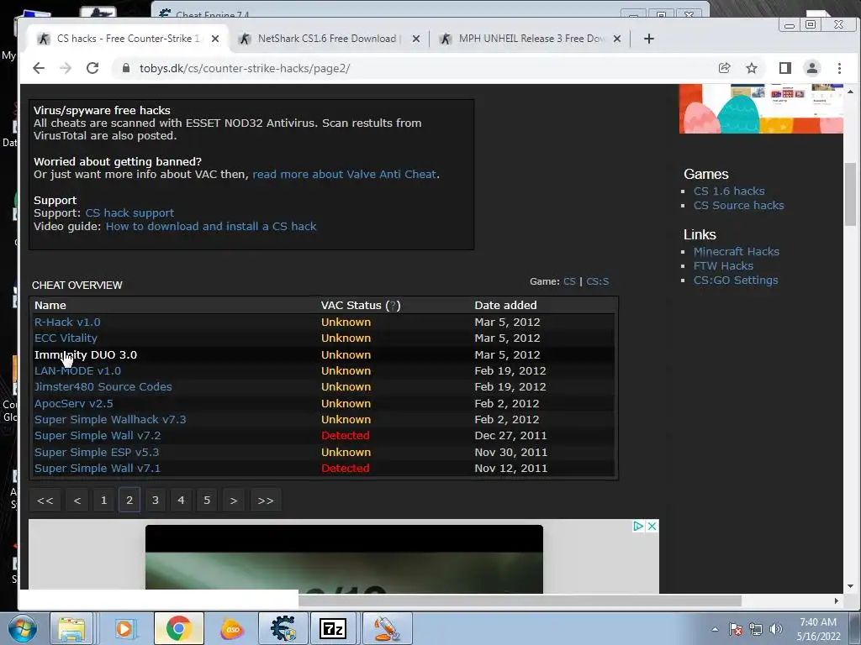Go to next page with > button
The image size is (861, 645).
pos(234,501)
